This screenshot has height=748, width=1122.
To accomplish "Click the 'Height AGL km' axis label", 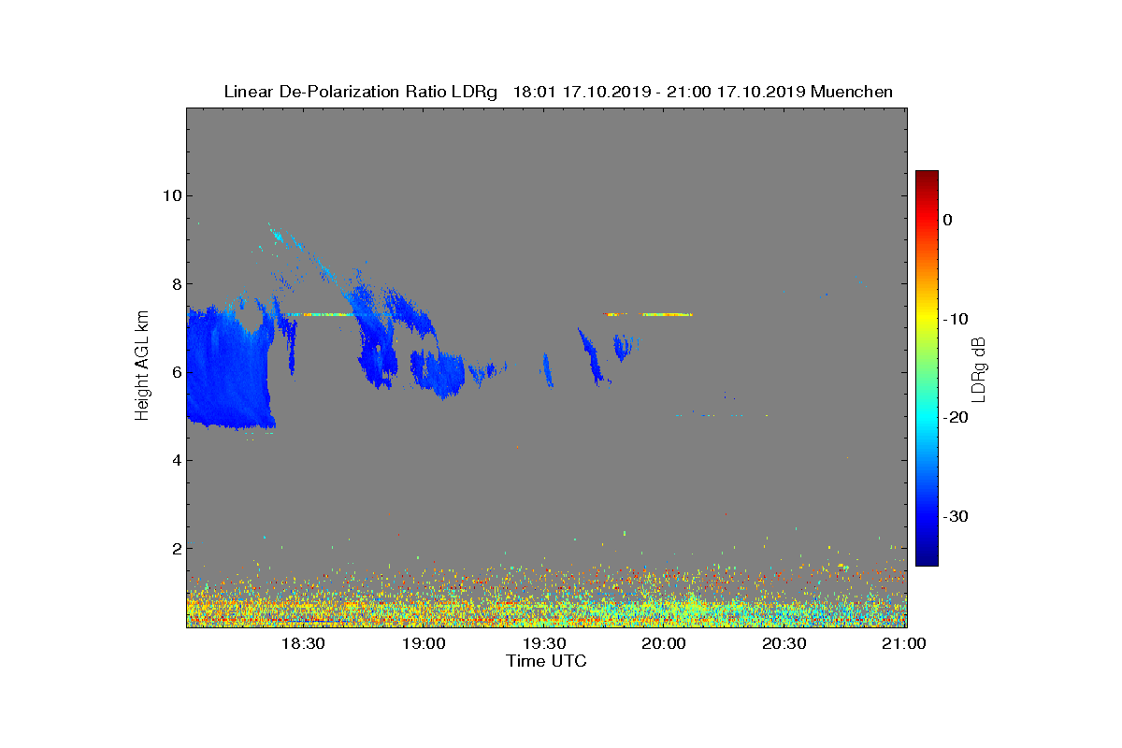I will coord(143,367).
